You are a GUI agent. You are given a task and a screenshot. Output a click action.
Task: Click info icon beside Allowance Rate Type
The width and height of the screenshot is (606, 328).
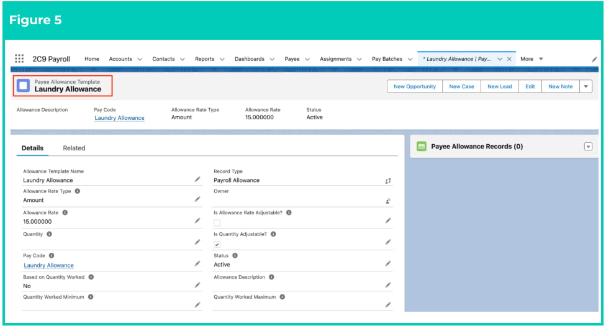(77, 191)
